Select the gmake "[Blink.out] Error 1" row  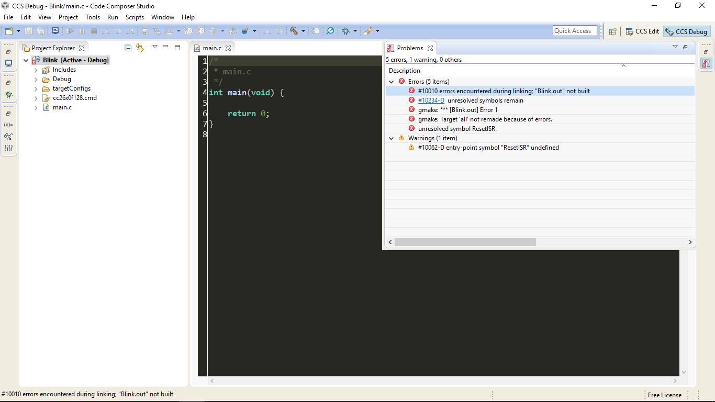[458, 110]
